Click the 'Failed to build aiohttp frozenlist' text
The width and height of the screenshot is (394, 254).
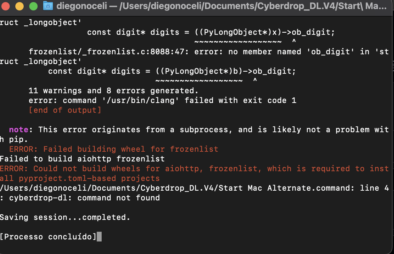pyautogui.click(x=82, y=159)
